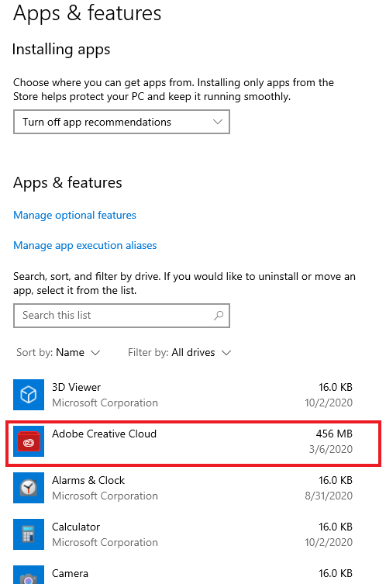Click Microsoft Corporation under Alarms & Clock

click(x=105, y=496)
